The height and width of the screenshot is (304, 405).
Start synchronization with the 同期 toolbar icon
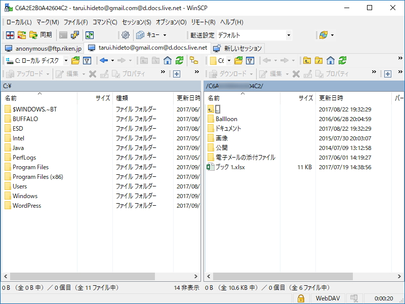point(40,34)
